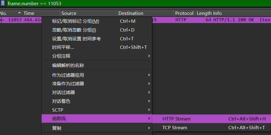Click the Protocol column header
This screenshot has width=271, height=135.
point(184,13)
